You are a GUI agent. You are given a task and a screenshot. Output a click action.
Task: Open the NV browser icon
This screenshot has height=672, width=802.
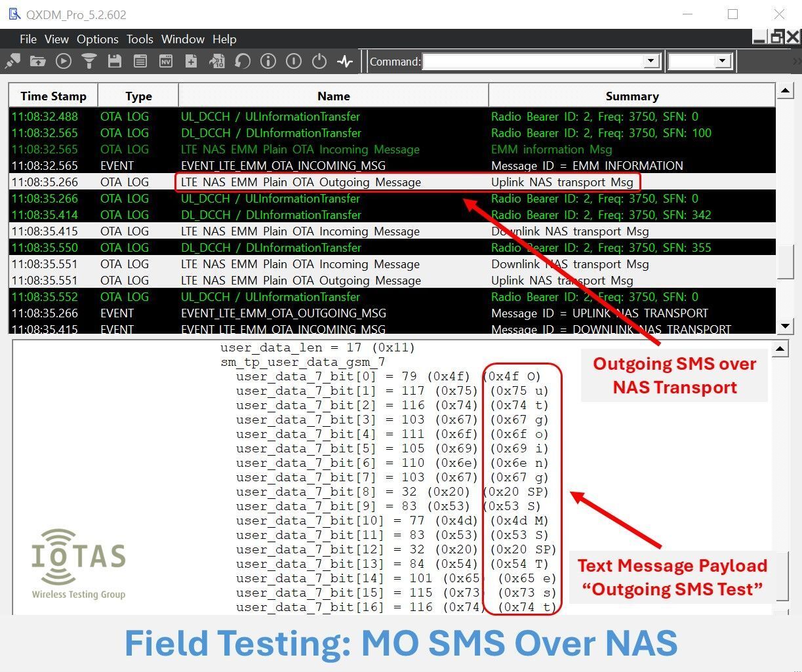166,62
